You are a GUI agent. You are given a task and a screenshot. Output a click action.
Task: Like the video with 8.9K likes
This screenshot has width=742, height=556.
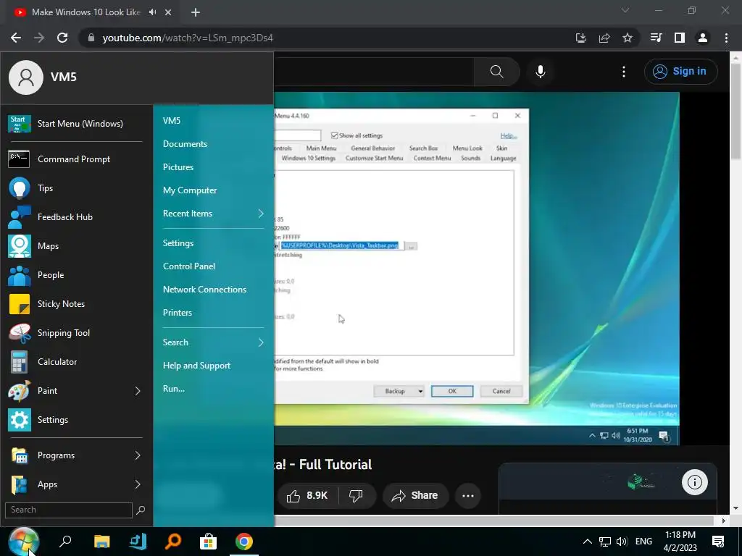[x=307, y=495]
